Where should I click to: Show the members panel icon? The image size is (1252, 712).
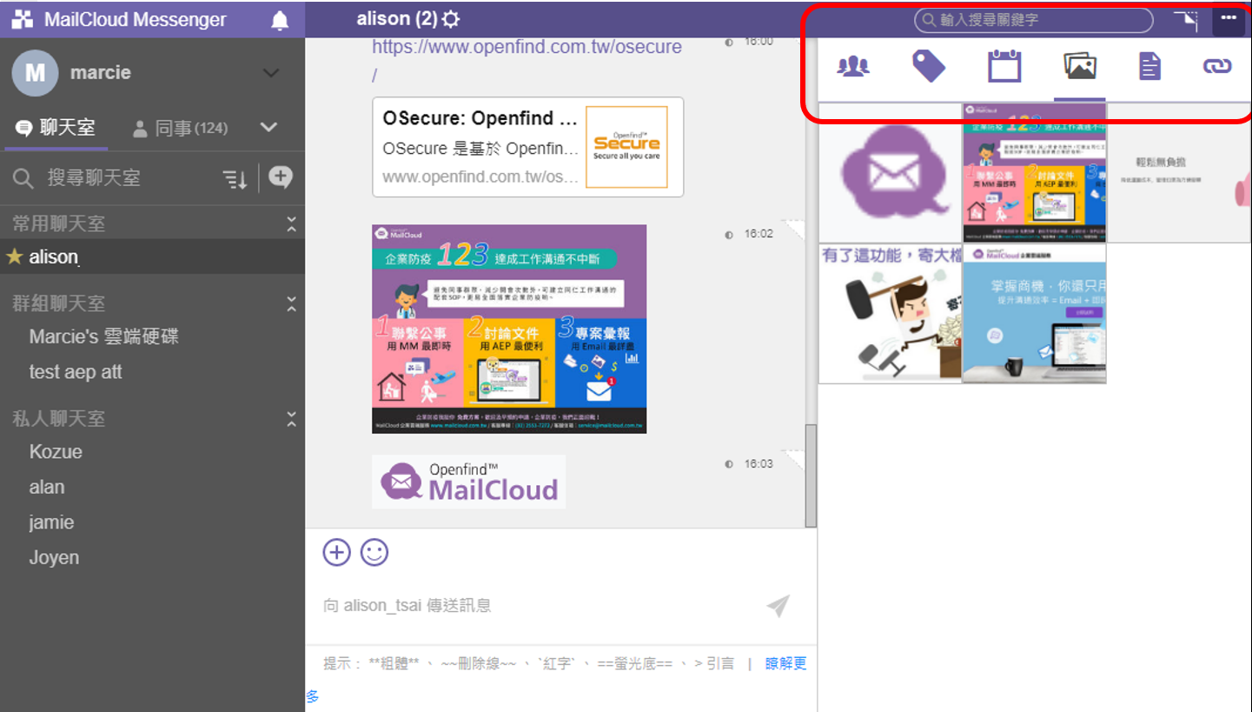coord(853,66)
